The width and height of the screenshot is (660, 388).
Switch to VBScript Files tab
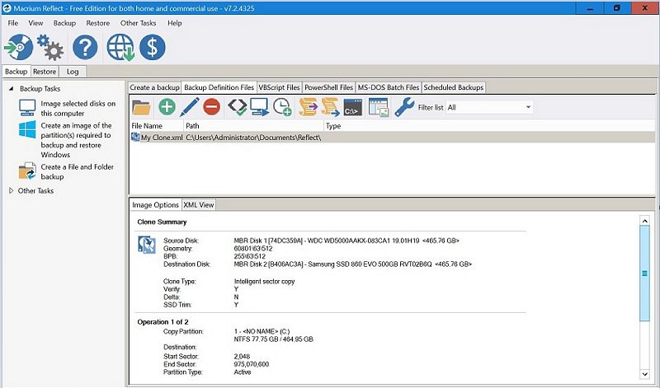[279, 87]
